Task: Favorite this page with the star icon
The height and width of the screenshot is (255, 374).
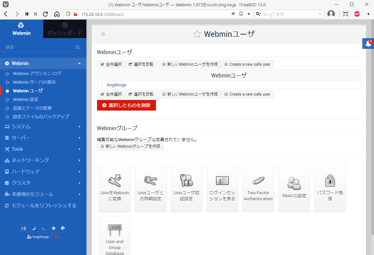Action: 197,34
